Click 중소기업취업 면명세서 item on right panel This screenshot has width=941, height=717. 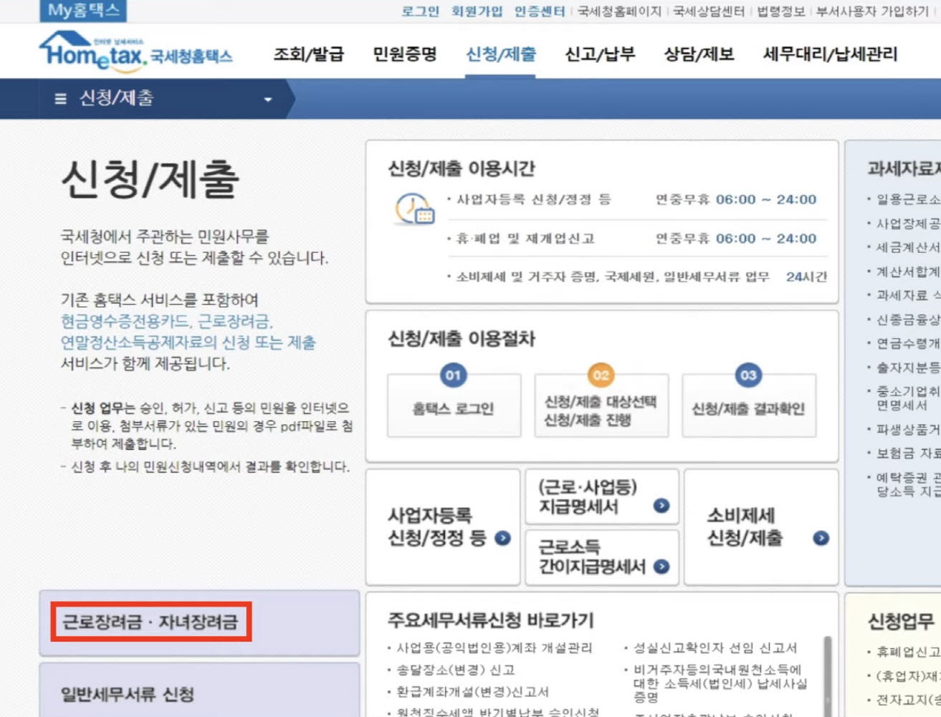[907, 398]
